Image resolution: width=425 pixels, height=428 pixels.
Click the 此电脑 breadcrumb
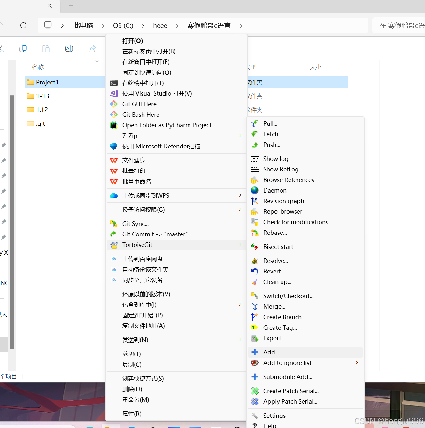pos(83,26)
